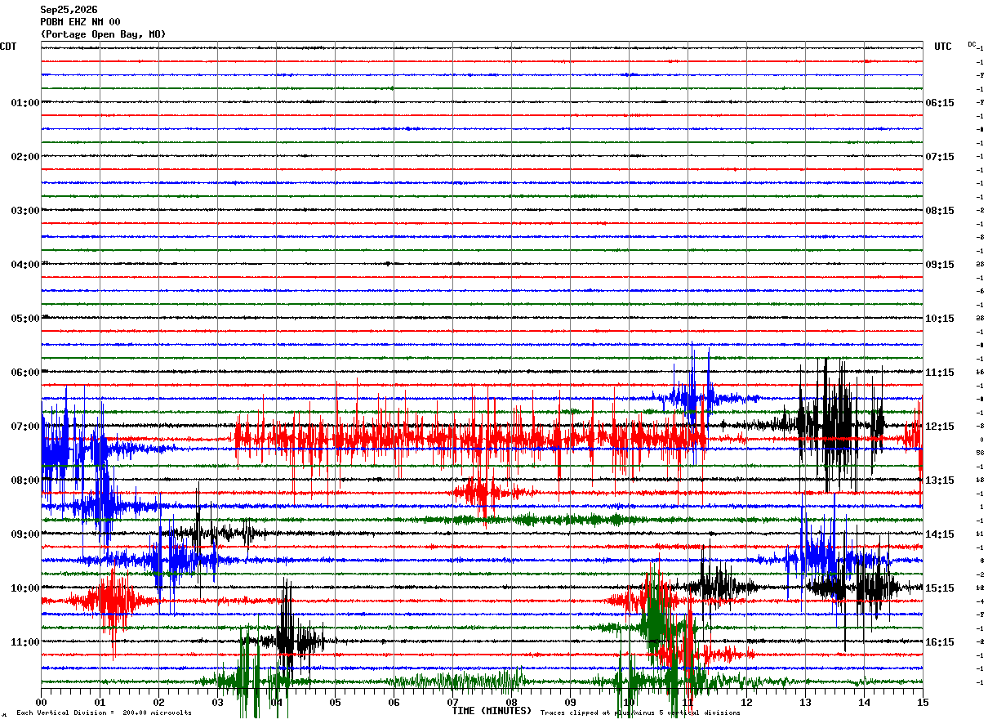This screenshot has height=724, width=988.
Task: Click the traces clipped footnote text
Action: [x=640, y=713]
